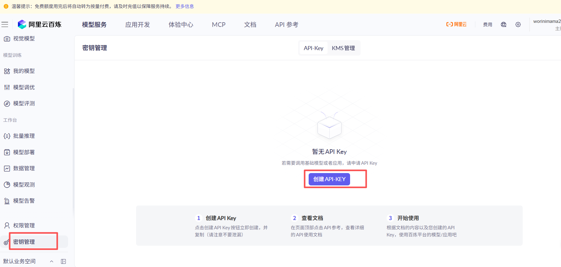Open the hamburger navigation menu
The width and height of the screenshot is (561, 267).
click(5, 24)
